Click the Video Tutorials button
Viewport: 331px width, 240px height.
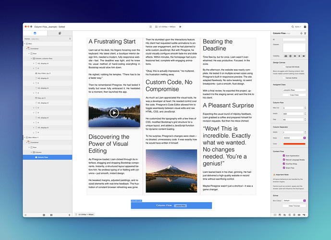tap(294, 205)
